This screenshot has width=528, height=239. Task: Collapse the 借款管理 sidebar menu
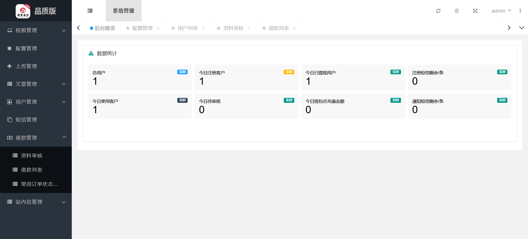[x=36, y=138]
